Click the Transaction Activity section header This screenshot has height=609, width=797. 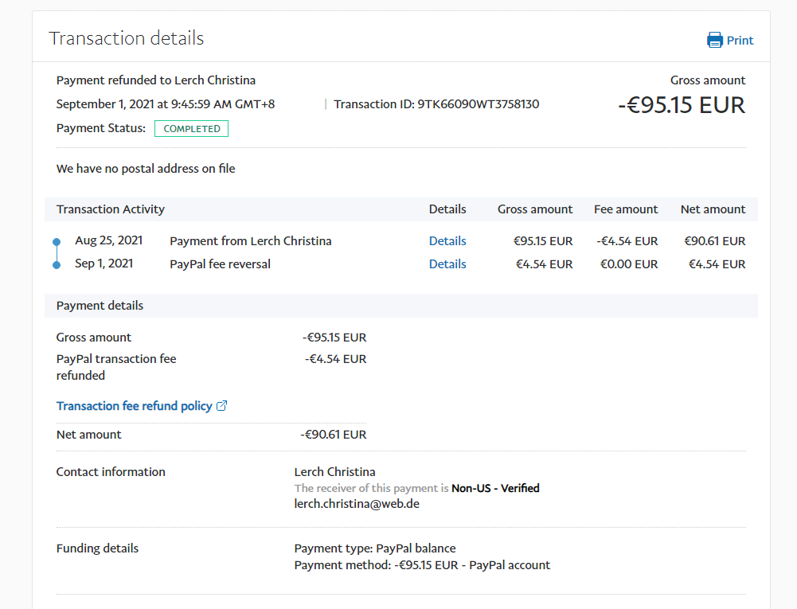click(111, 209)
